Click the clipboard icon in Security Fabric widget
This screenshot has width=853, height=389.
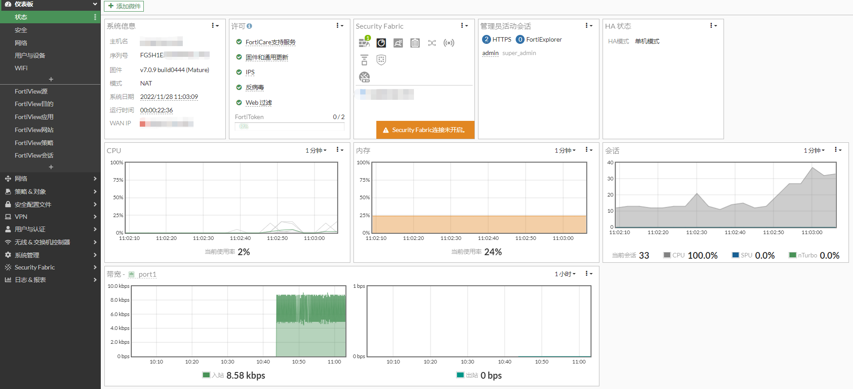pyautogui.click(x=415, y=43)
